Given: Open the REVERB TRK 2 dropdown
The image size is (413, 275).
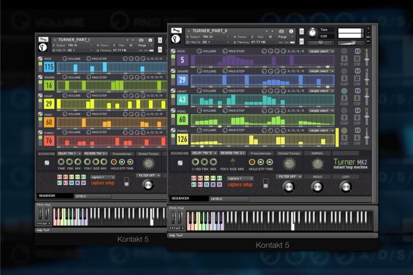Looking at the screenshot, I should [x=232, y=153].
